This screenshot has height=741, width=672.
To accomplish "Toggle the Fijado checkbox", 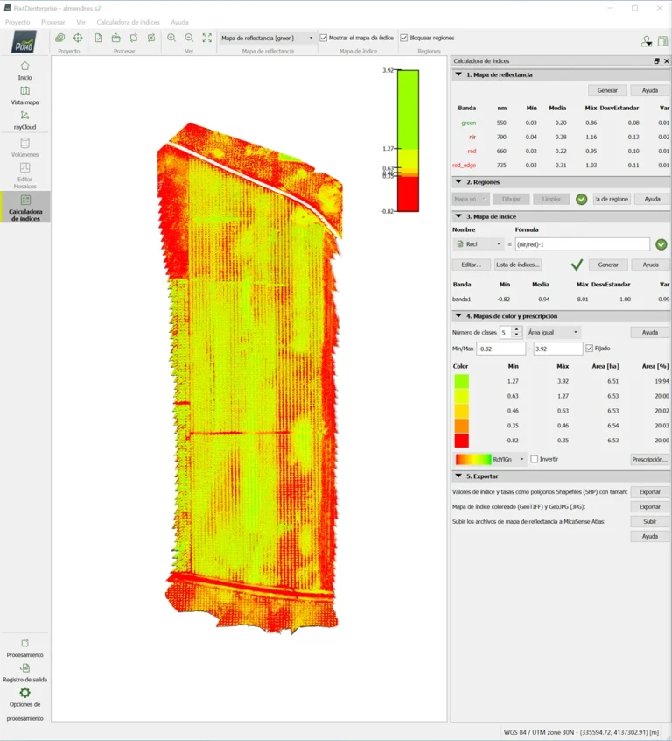I will (590, 349).
